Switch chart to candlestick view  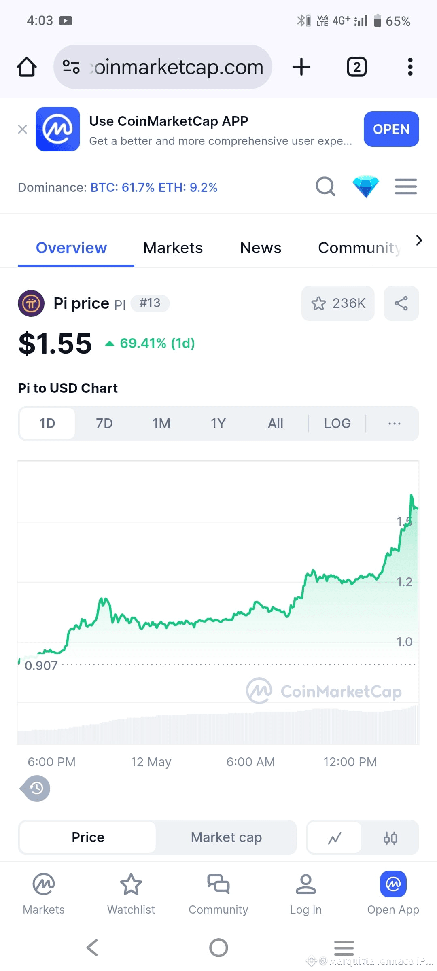[390, 837]
